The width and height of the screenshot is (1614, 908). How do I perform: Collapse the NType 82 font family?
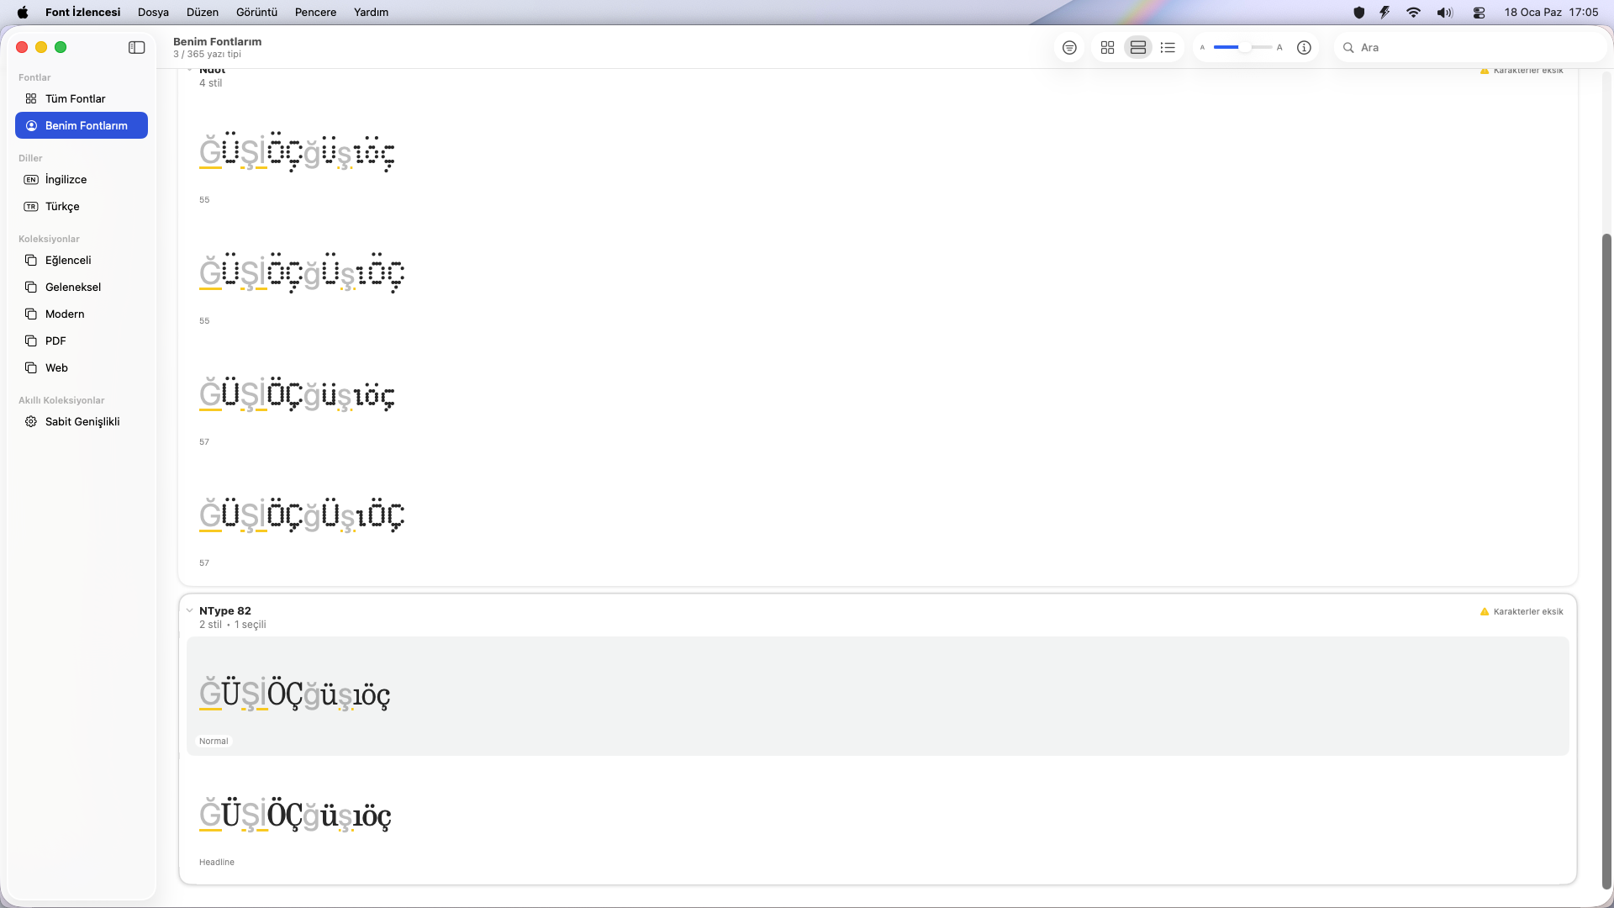[190, 611]
